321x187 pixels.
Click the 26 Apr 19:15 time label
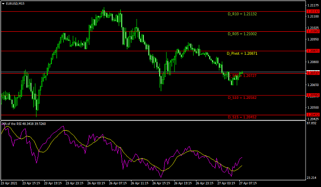pyautogui.click(x=183, y=183)
